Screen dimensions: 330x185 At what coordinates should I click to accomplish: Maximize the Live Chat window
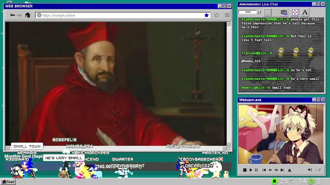tap(318, 4)
